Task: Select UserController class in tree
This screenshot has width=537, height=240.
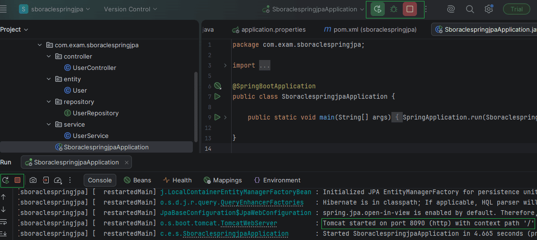Action: click(90, 68)
